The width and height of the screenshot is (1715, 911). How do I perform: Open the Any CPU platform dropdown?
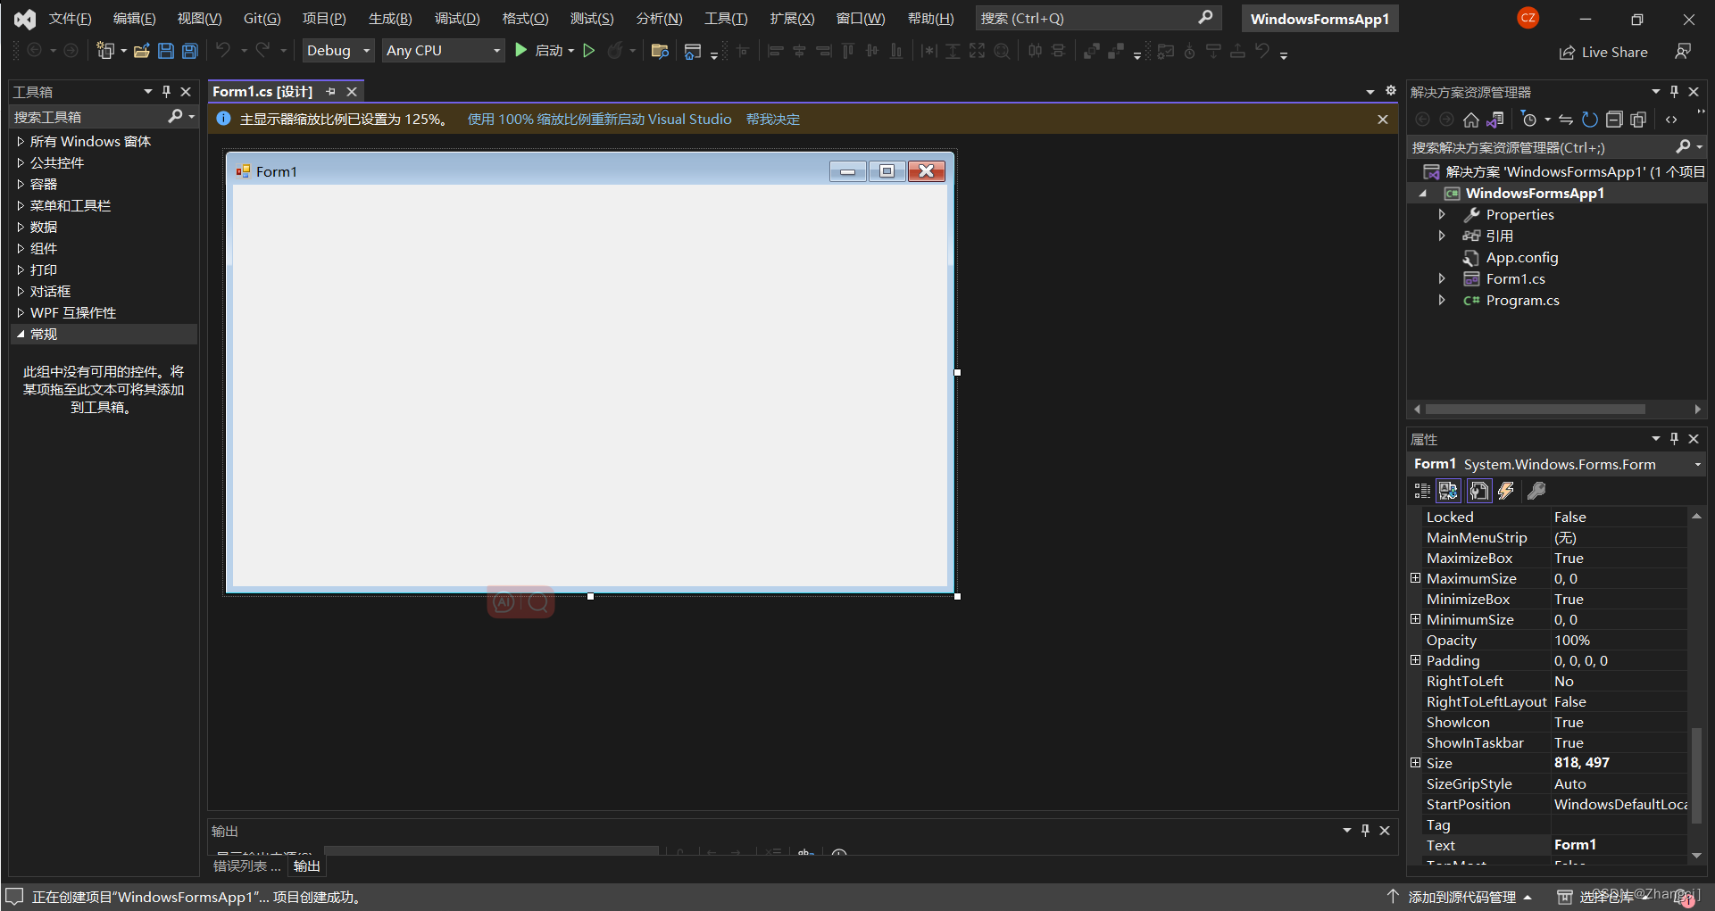point(444,51)
